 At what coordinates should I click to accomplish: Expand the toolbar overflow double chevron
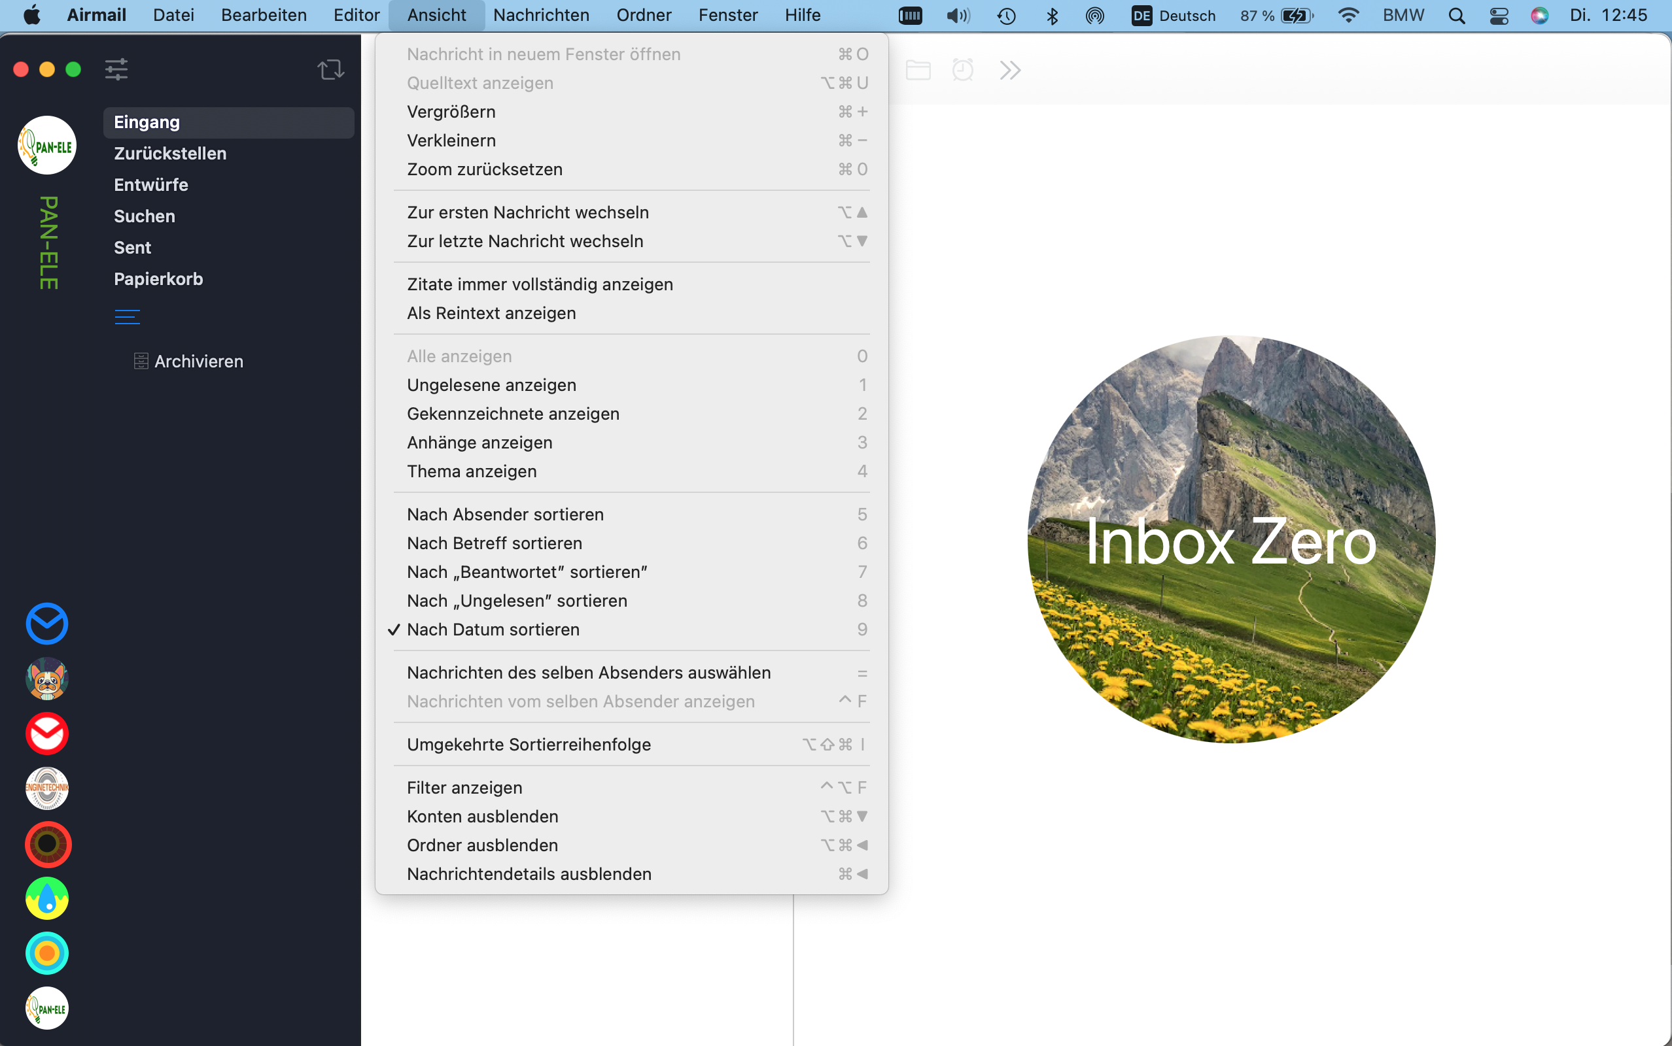1010,70
